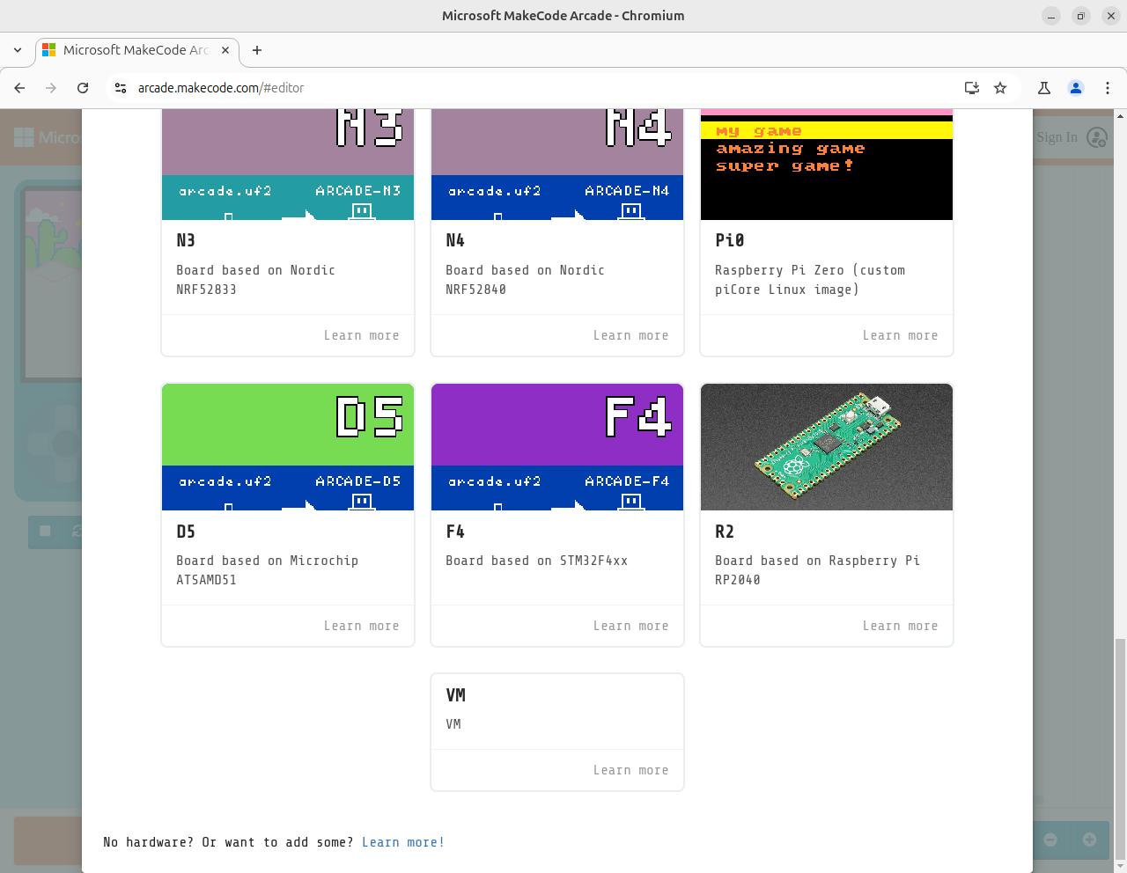Click Learn more on the R2 card

click(x=900, y=626)
